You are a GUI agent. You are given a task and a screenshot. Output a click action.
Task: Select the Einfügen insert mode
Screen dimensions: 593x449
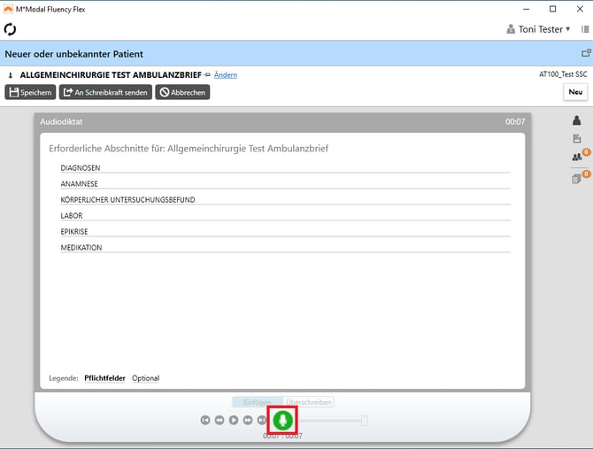[257, 402]
